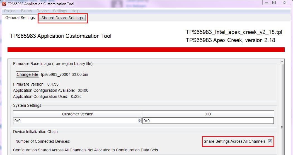Click Application Configuration Used value 0x23c
The image size is (293, 155).
76,96
